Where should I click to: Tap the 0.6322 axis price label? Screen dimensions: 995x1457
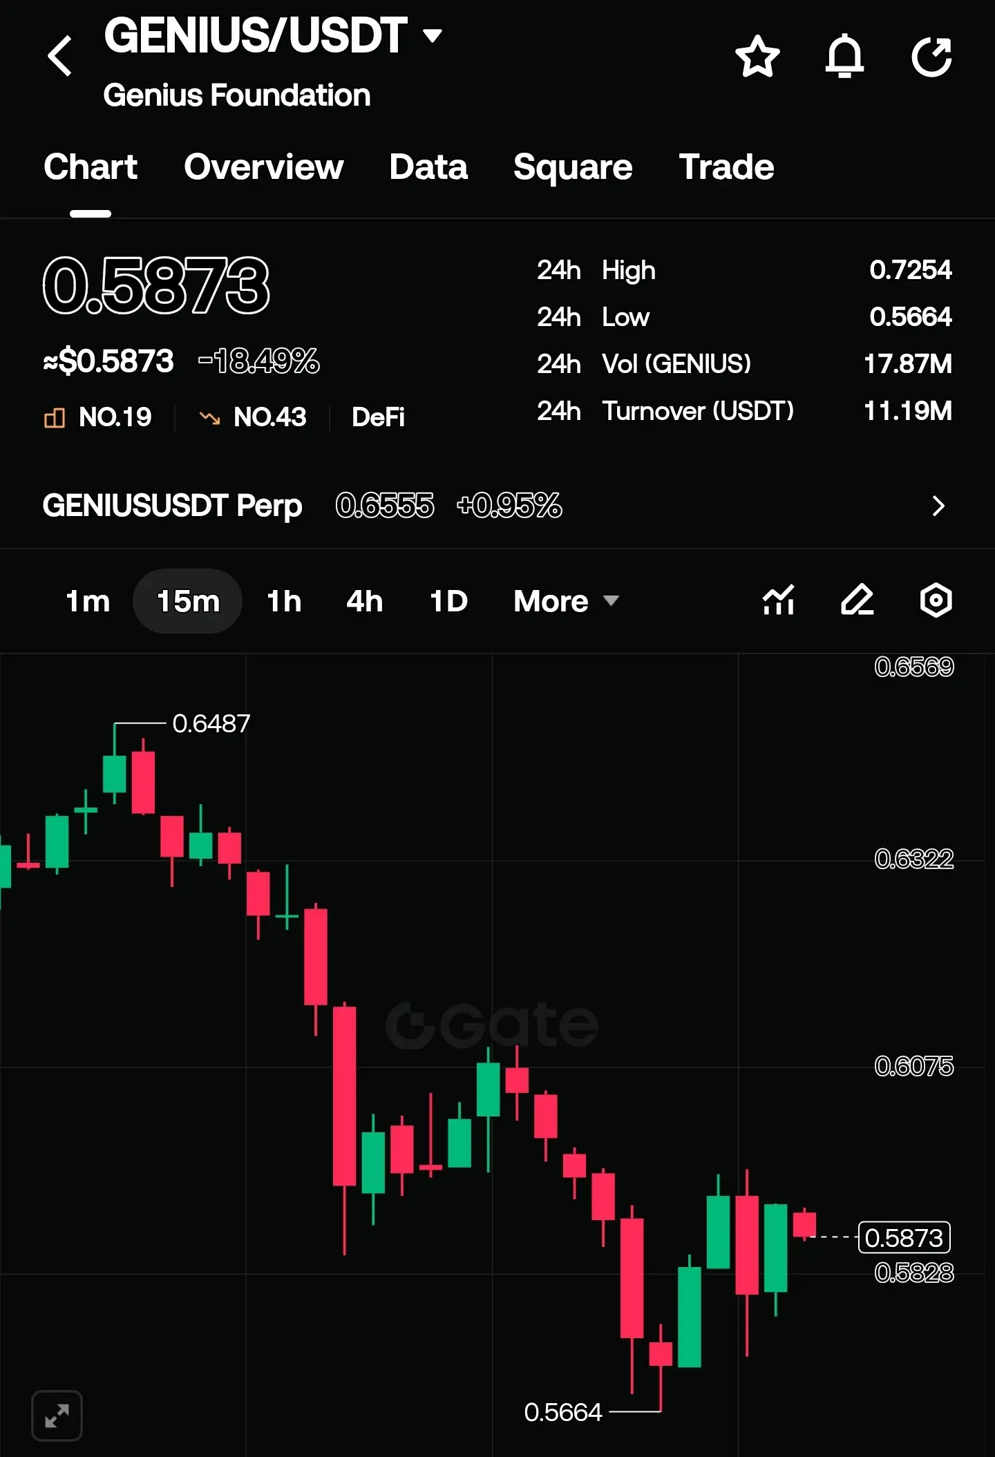914,859
